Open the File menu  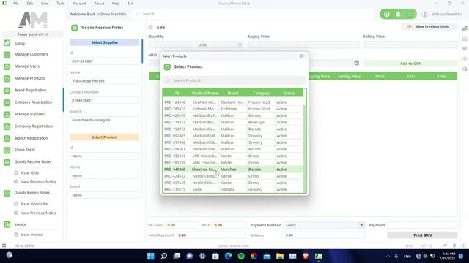click(x=16, y=4)
